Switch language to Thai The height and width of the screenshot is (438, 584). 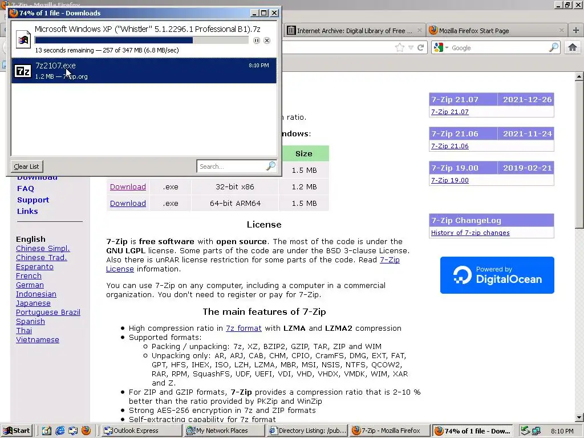24,330
